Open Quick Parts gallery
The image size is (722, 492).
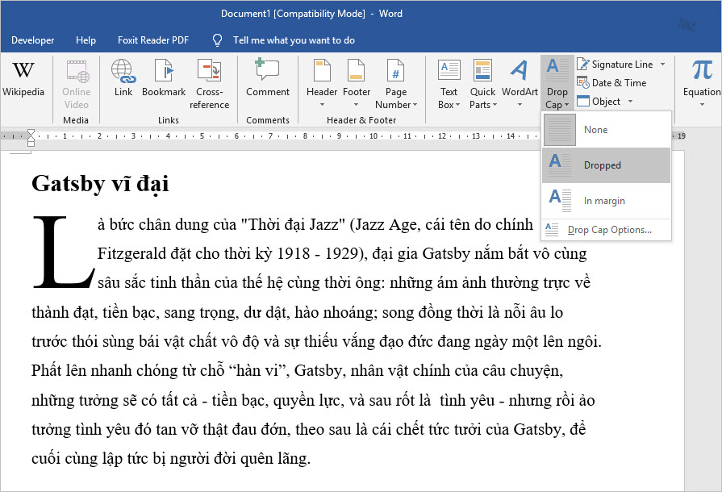(x=482, y=84)
